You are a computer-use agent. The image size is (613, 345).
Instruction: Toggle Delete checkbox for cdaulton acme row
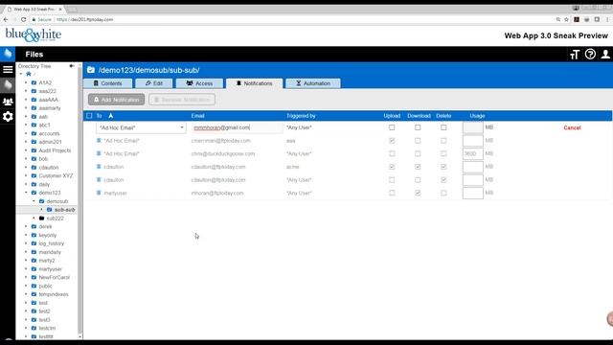tap(443, 167)
